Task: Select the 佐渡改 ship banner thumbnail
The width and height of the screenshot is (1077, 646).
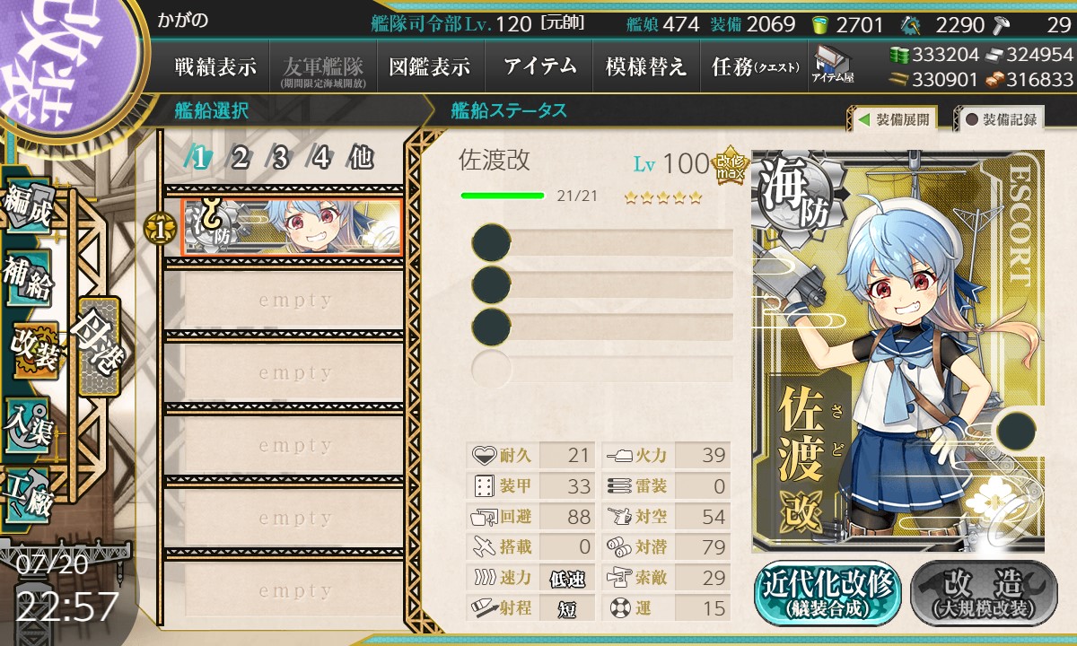Action: (292, 226)
